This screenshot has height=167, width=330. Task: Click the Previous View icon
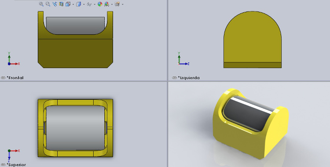pos(55,4)
